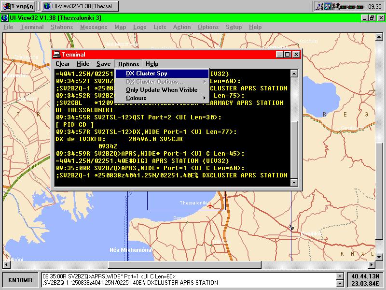Click the 'OF THESSALONIKI' terminal line
386x290 pixels.
[84, 110]
